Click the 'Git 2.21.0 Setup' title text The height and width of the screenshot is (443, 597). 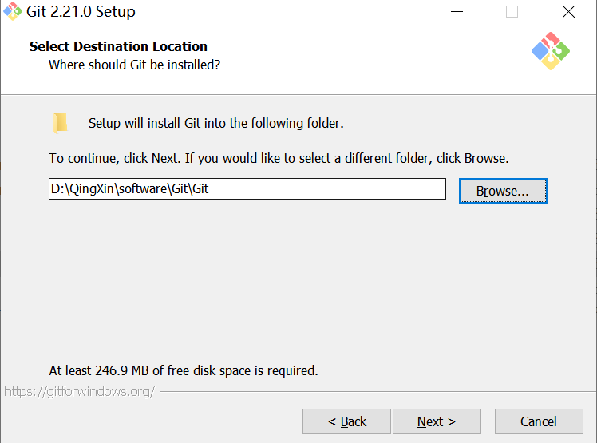[81, 12]
